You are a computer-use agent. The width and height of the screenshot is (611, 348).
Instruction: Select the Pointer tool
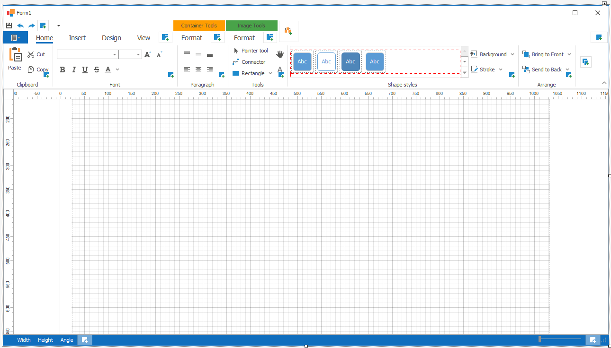[x=251, y=51]
